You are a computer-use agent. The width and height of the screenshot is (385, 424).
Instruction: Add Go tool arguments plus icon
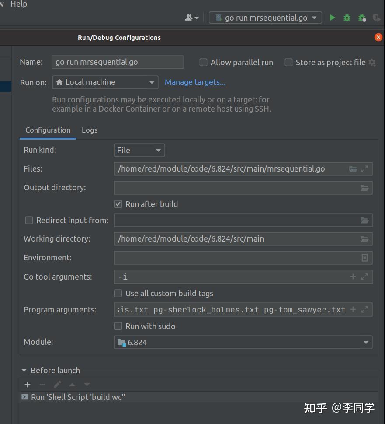pos(353,277)
